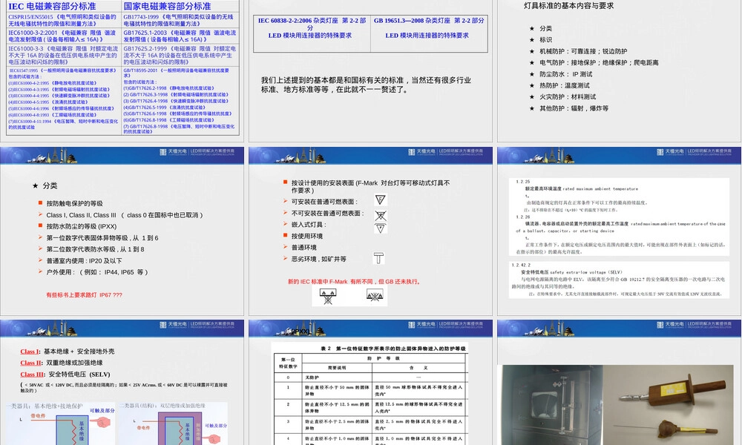Click the definition '额定最高环境温度 rated maximum ambient temperature'

coord(581,188)
